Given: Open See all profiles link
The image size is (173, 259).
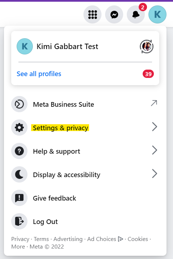Looking at the screenshot, I should [39, 74].
